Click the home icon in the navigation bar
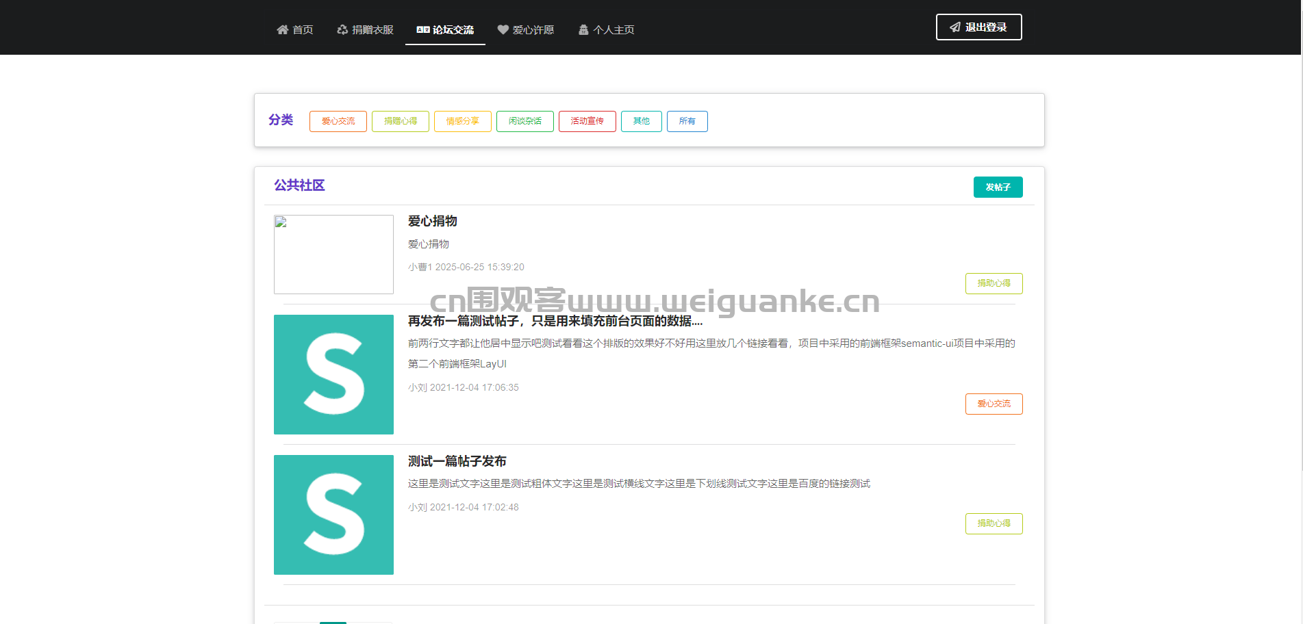Viewport: 1303px width, 624px height. [x=282, y=29]
